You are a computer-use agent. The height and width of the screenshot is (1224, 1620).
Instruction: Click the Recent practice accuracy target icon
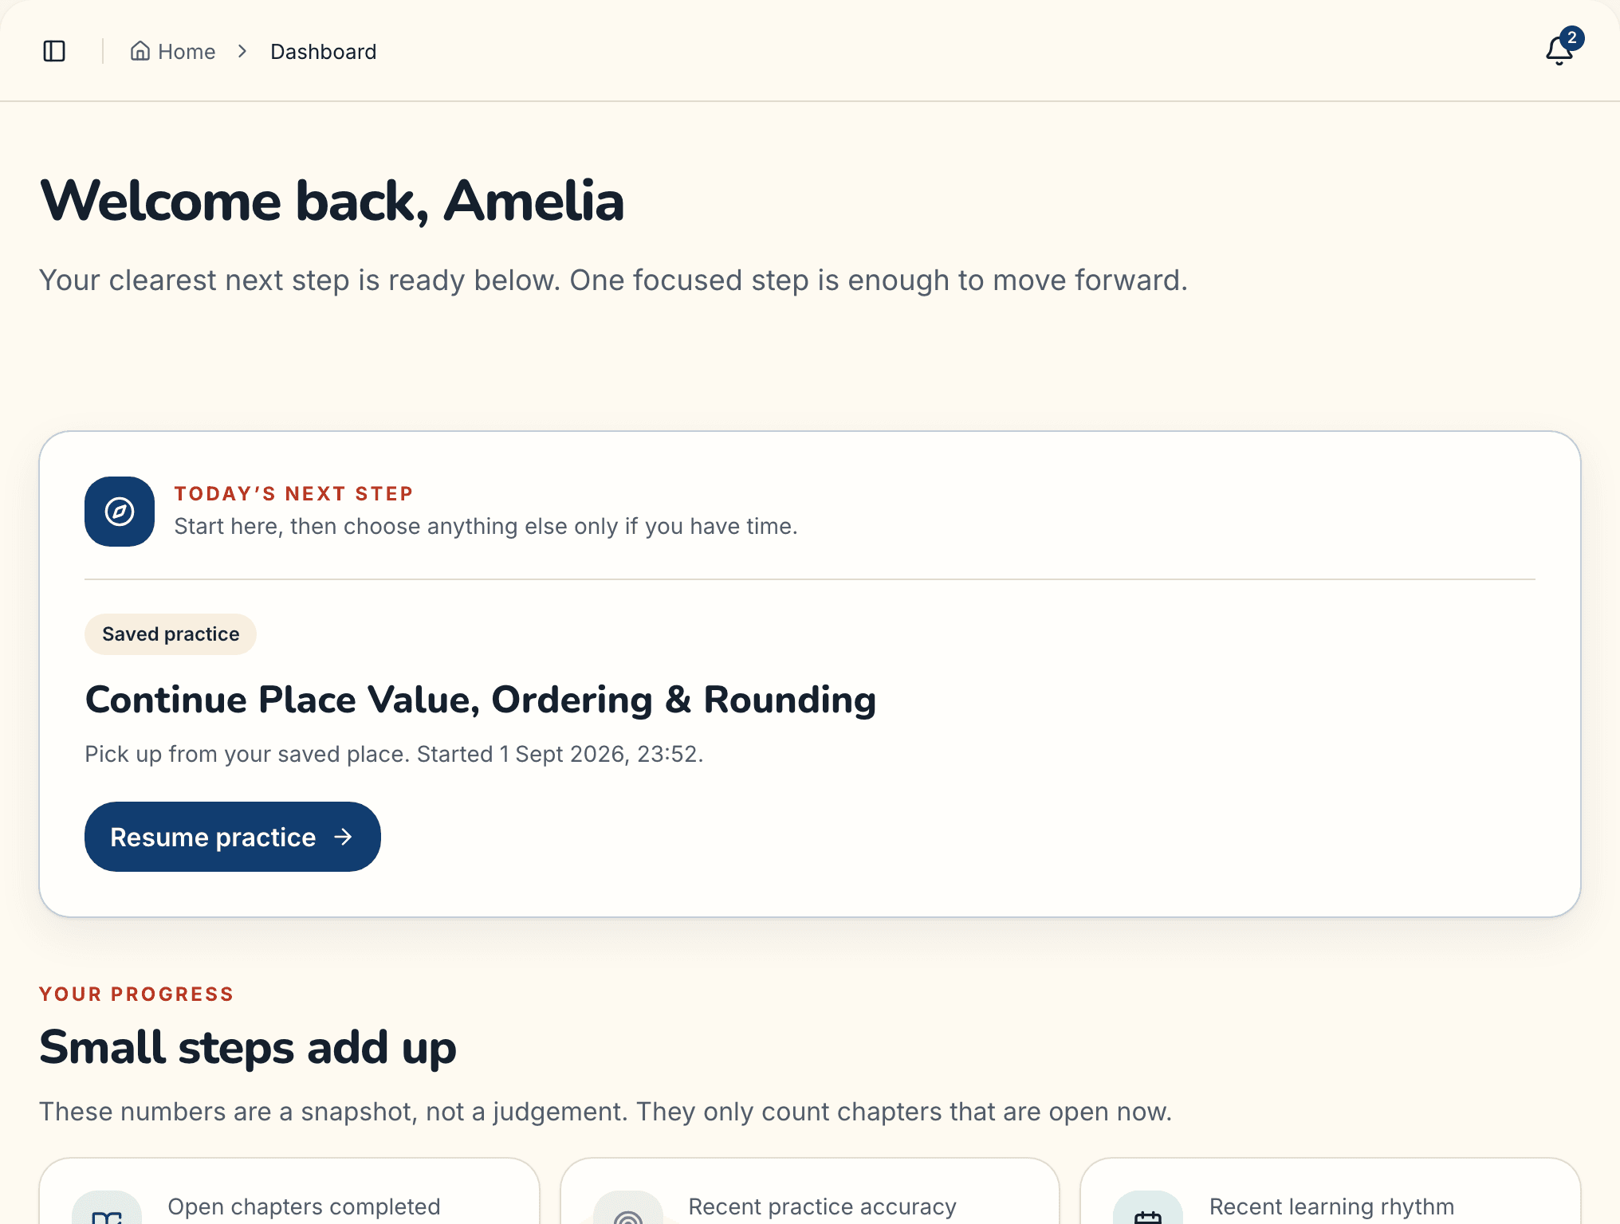[x=628, y=1211]
